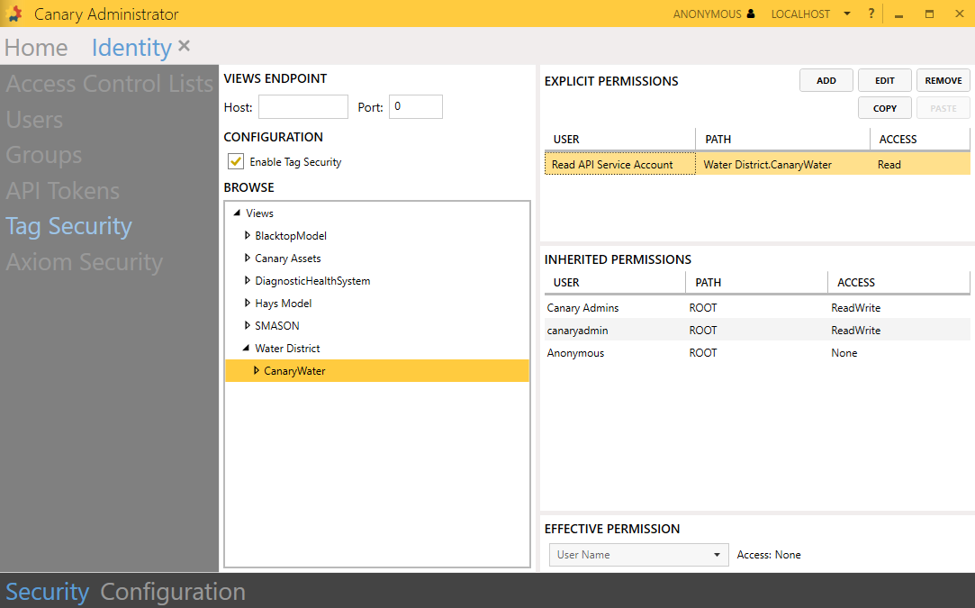Go to Access Control Lists section
The height and width of the screenshot is (608, 975).
(109, 84)
